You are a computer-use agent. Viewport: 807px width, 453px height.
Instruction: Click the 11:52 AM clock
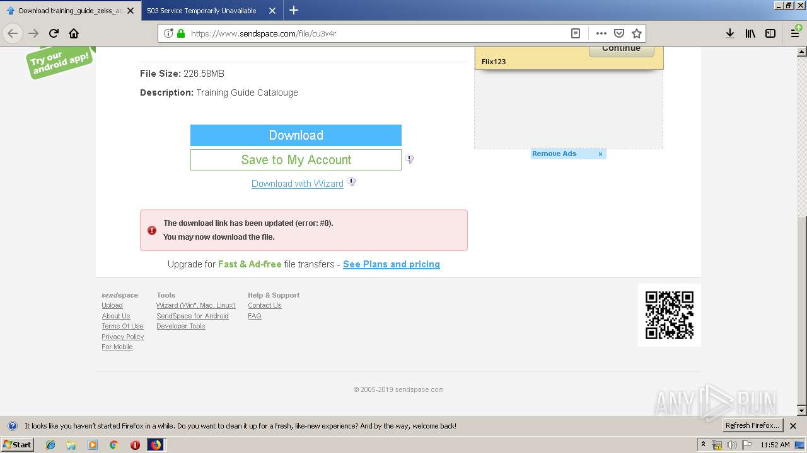775,445
